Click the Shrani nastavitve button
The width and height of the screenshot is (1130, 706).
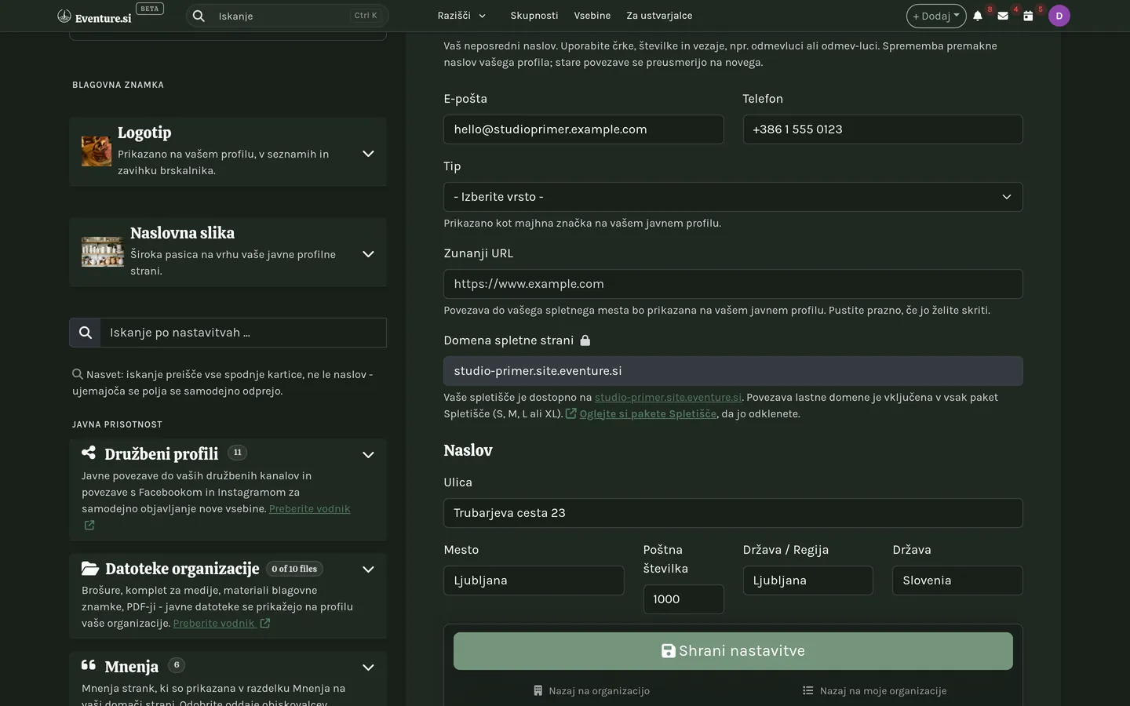click(733, 651)
